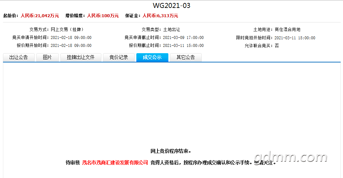Image resolution: width=343 pixels, height=178 pixels.
Task: Click the 网上交易（挂牌） transaction method value
Action: [67, 30]
